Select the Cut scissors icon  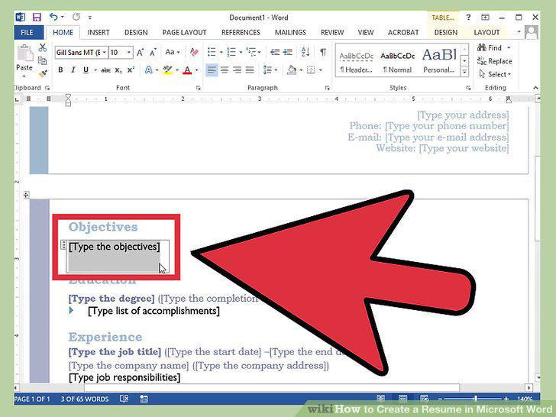tap(43, 47)
